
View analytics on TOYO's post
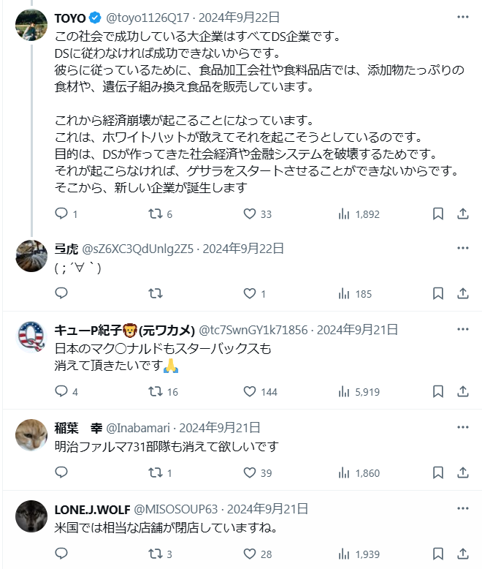[x=345, y=214]
